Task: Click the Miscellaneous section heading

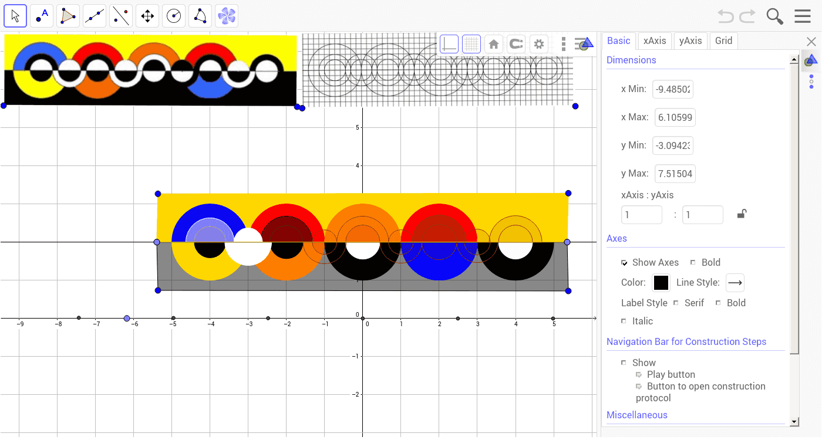Action: pos(637,415)
